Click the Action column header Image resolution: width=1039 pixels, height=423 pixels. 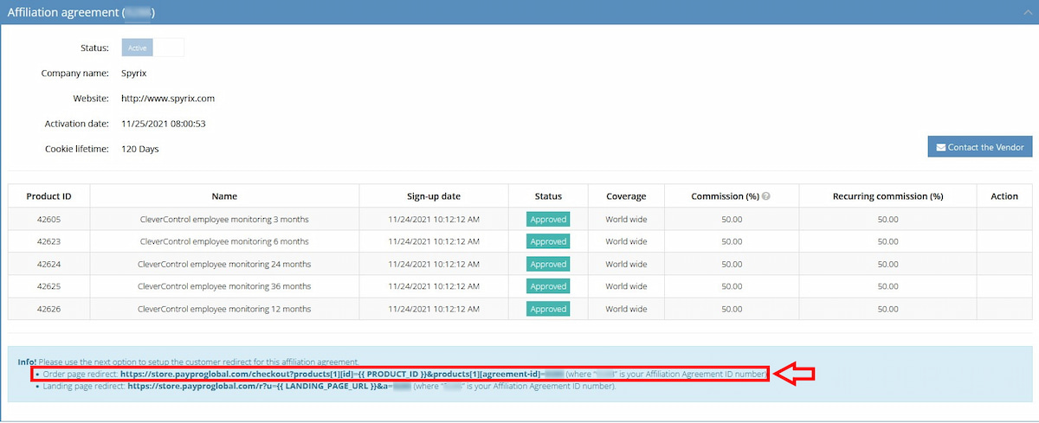pyautogui.click(x=1004, y=196)
